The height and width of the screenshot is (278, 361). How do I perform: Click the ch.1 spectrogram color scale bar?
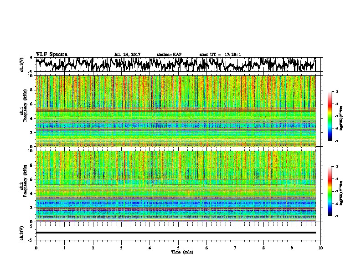coord(330,116)
